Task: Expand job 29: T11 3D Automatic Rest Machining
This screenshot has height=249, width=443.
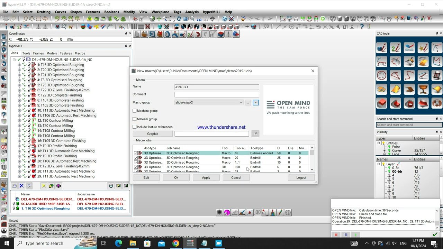Action: tap(20, 176)
